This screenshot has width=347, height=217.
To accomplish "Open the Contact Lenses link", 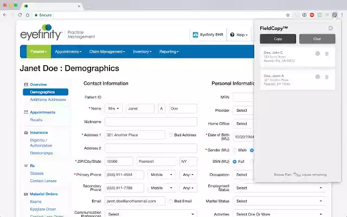I will 43,181.
